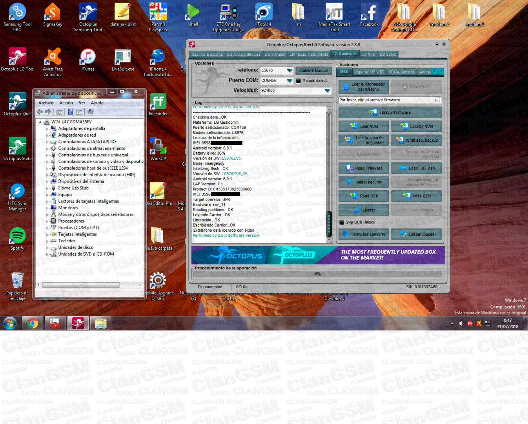
Task: Open Spotify desktop icon
Action: click(18, 239)
